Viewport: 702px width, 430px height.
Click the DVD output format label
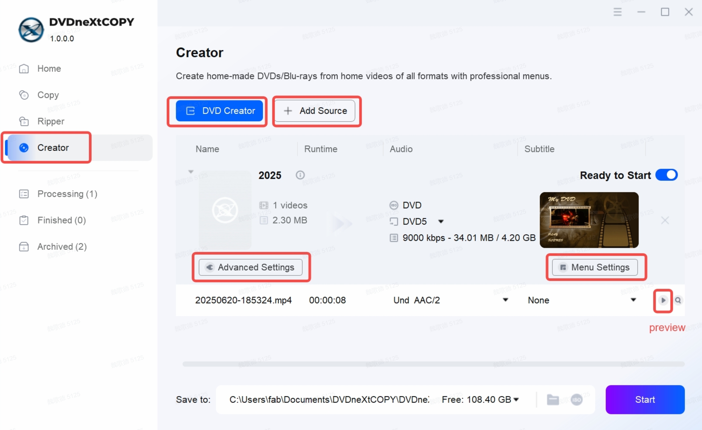tap(412, 205)
